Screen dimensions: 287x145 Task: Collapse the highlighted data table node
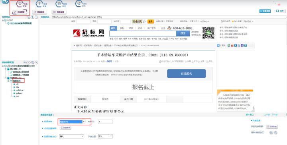8,81
